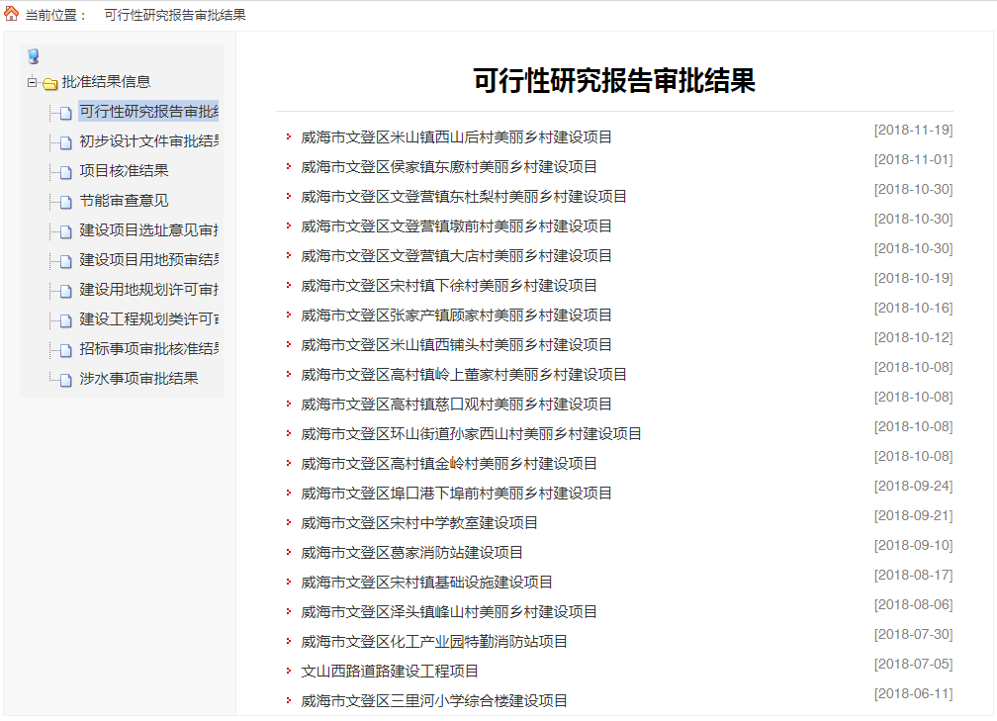Viewport: 997px width, 721px height.
Task: Click document icon beside 节能审查意见
Action: tap(66, 202)
